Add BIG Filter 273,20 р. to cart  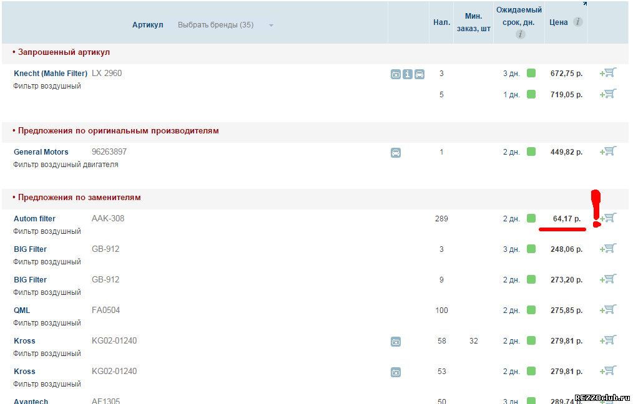click(x=608, y=279)
